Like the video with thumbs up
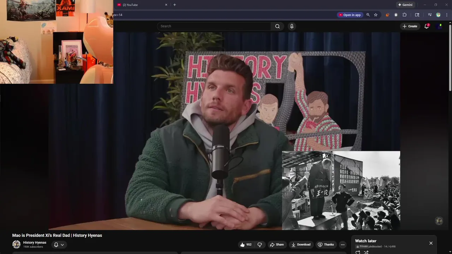The width and height of the screenshot is (452, 254). click(x=246, y=244)
